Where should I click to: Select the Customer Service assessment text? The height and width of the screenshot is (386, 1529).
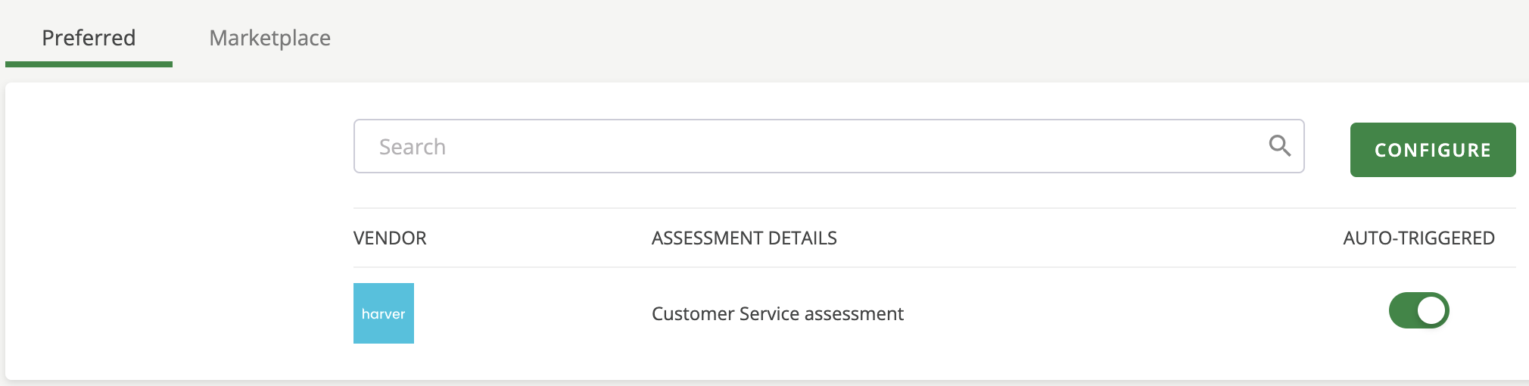coord(777,314)
